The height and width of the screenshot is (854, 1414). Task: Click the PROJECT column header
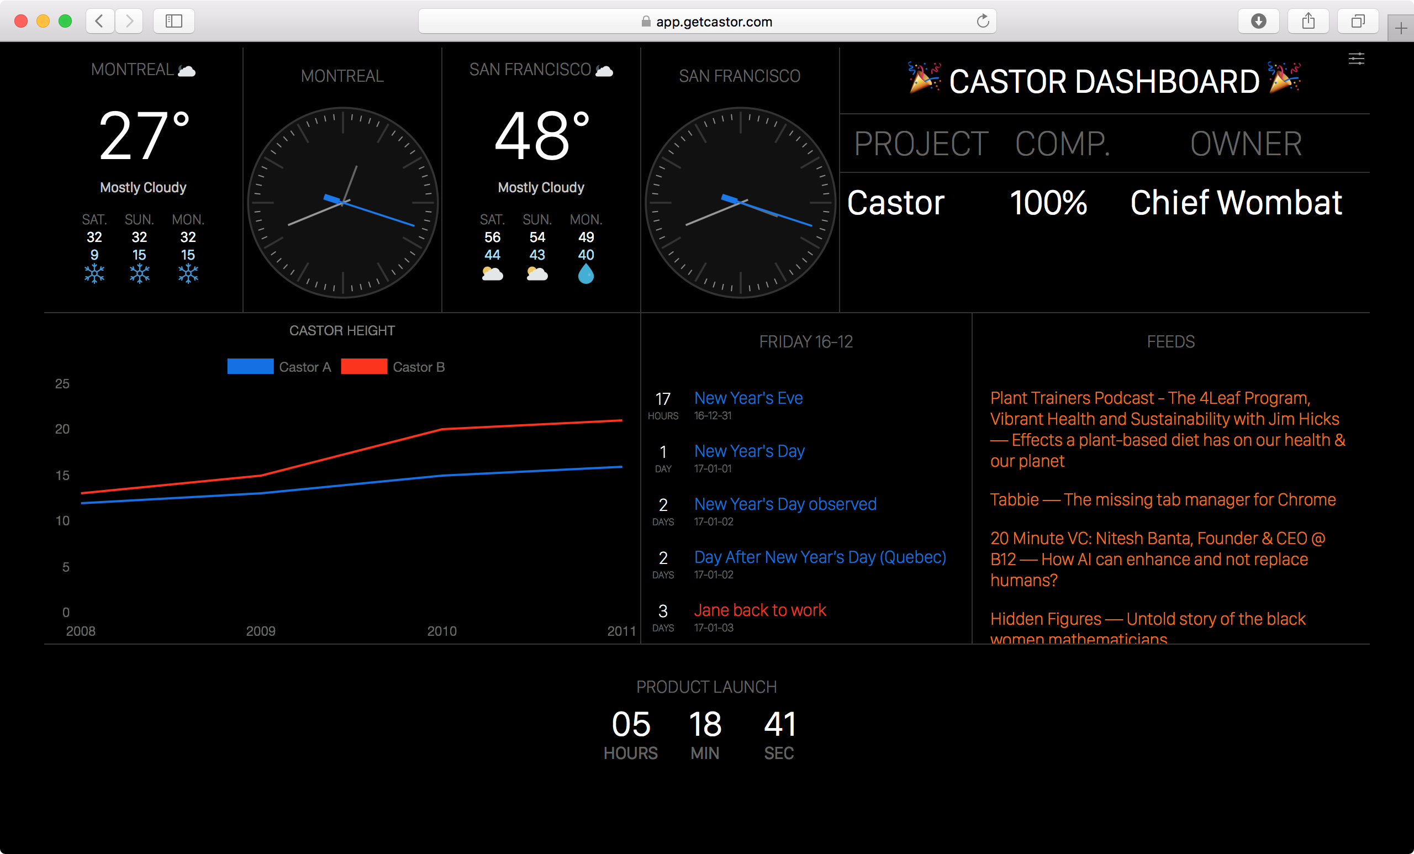tap(920, 144)
